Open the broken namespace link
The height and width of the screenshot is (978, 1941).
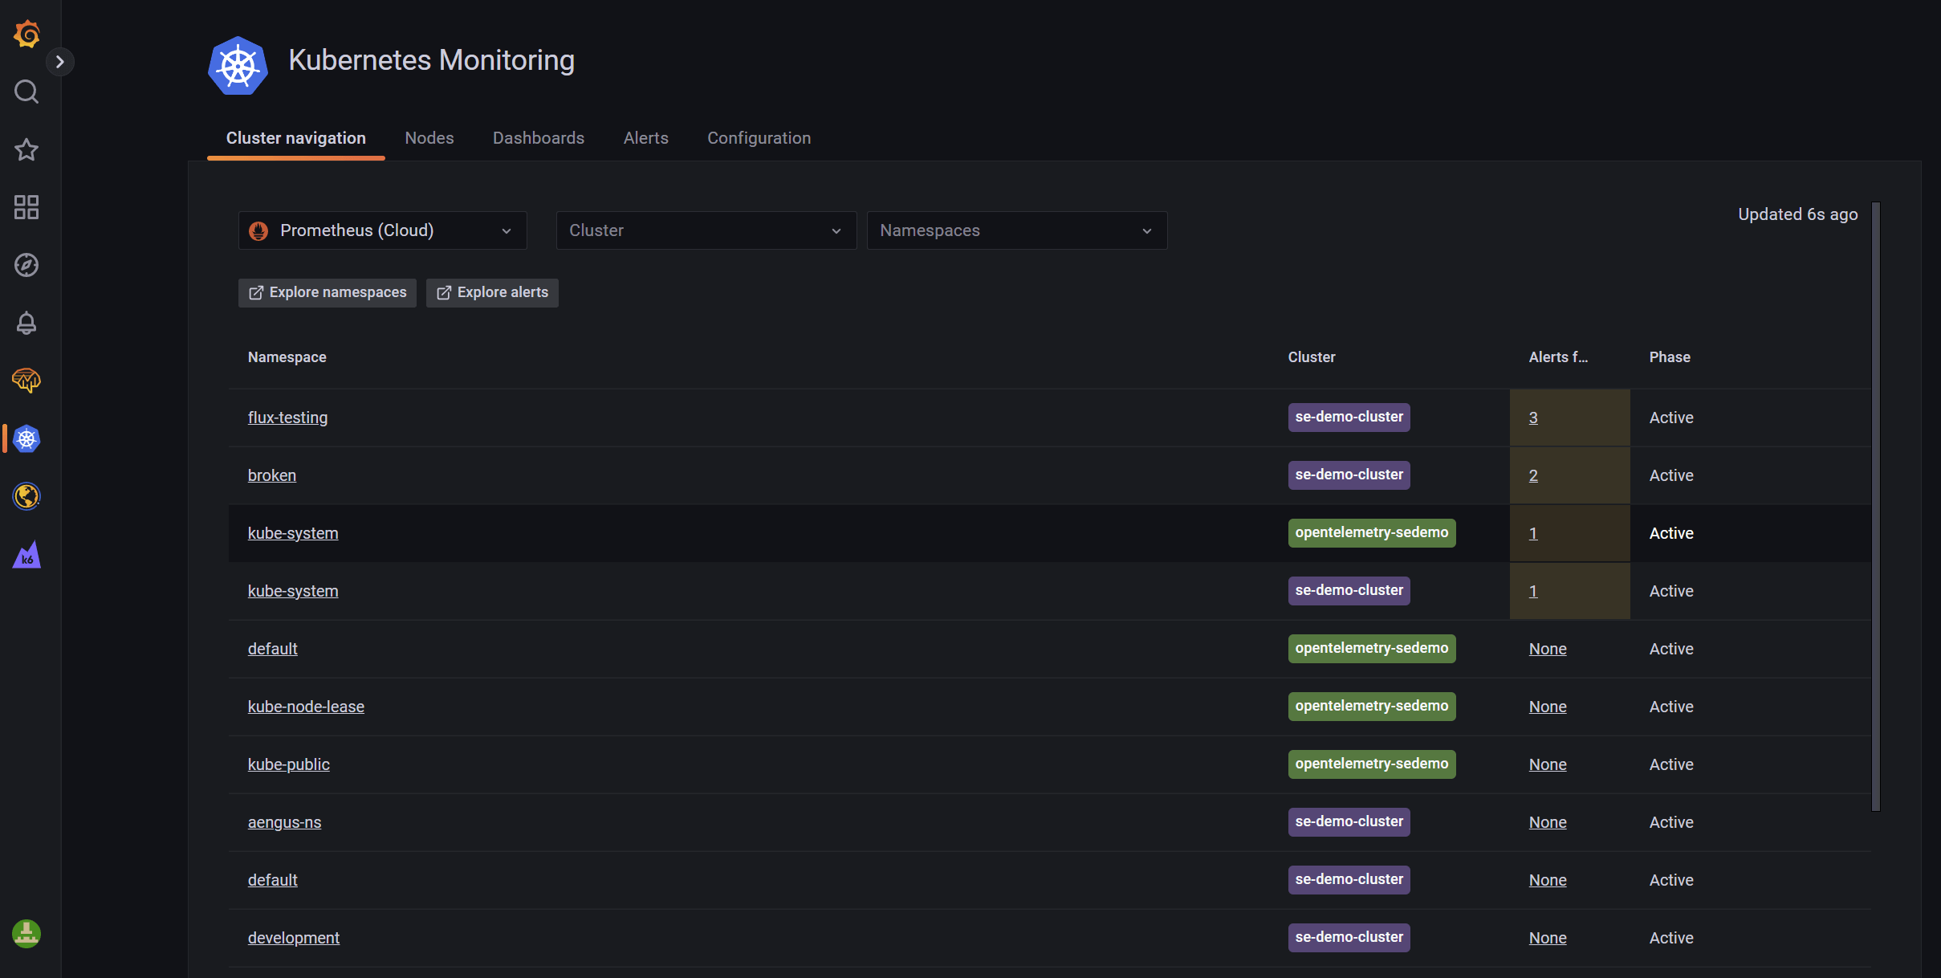click(272, 475)
